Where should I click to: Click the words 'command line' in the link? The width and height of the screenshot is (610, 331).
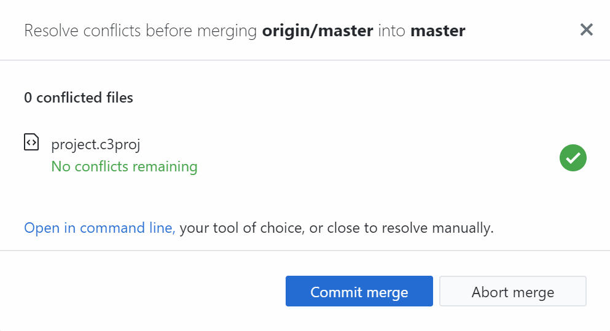point(127,228)
